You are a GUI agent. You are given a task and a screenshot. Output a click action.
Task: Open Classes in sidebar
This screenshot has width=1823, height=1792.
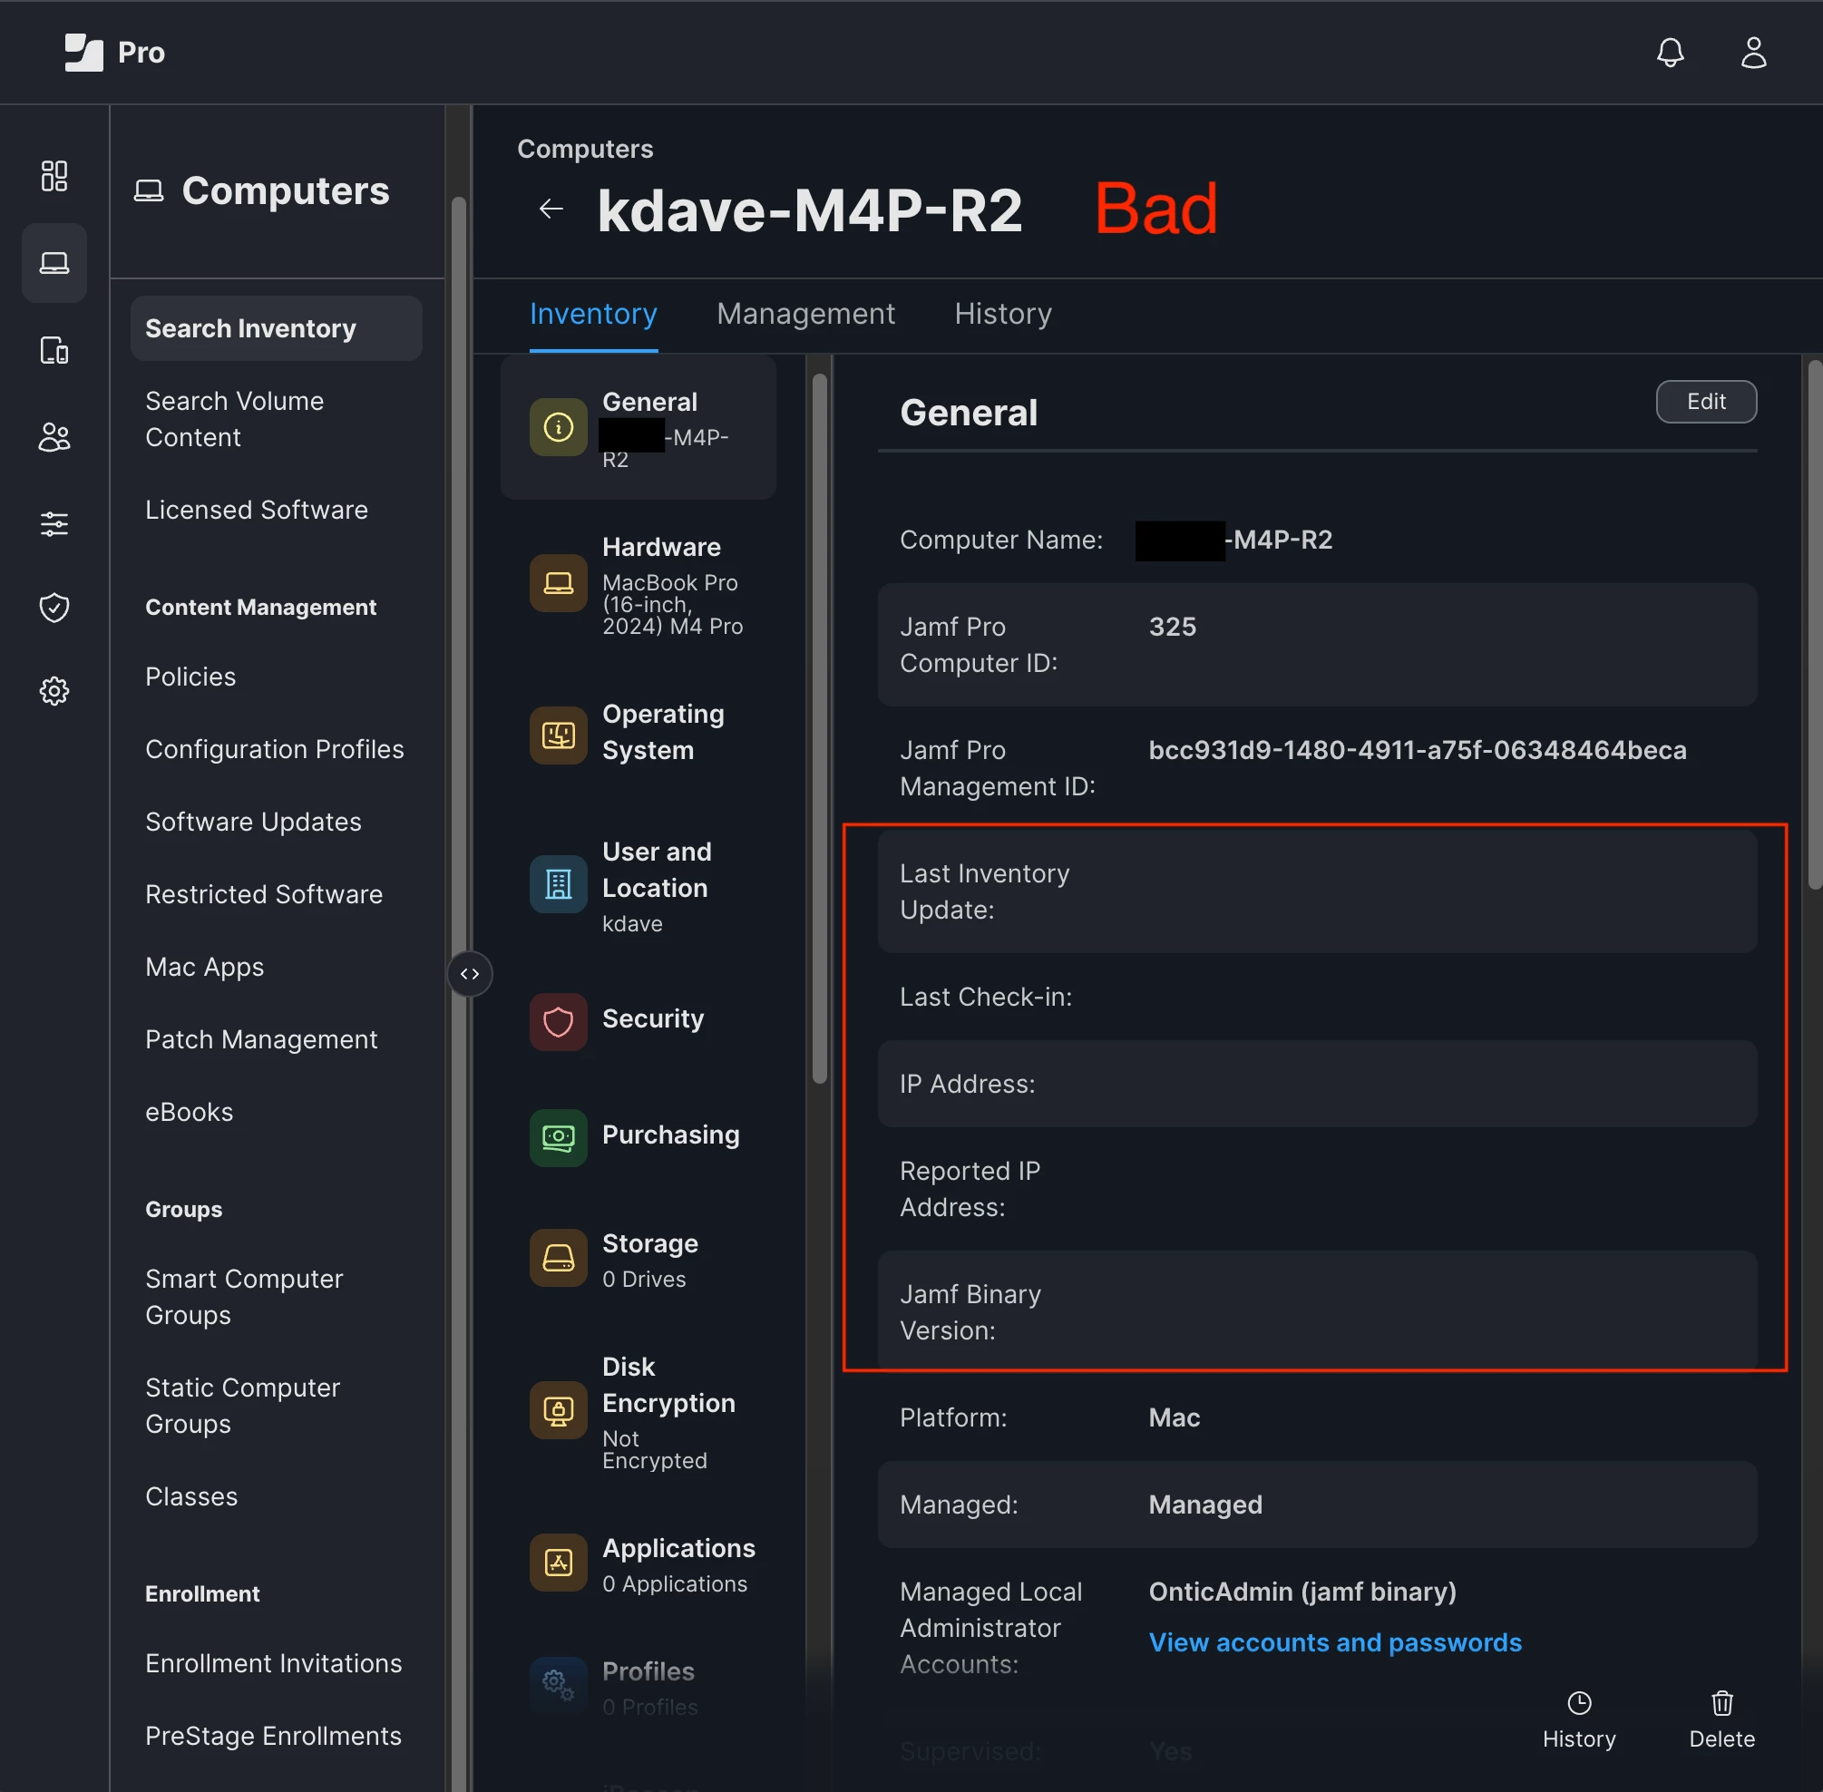point(191,1496)
